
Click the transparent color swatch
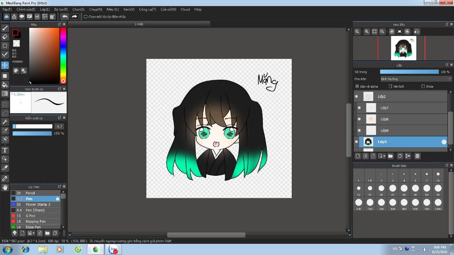tap(16, 43)
